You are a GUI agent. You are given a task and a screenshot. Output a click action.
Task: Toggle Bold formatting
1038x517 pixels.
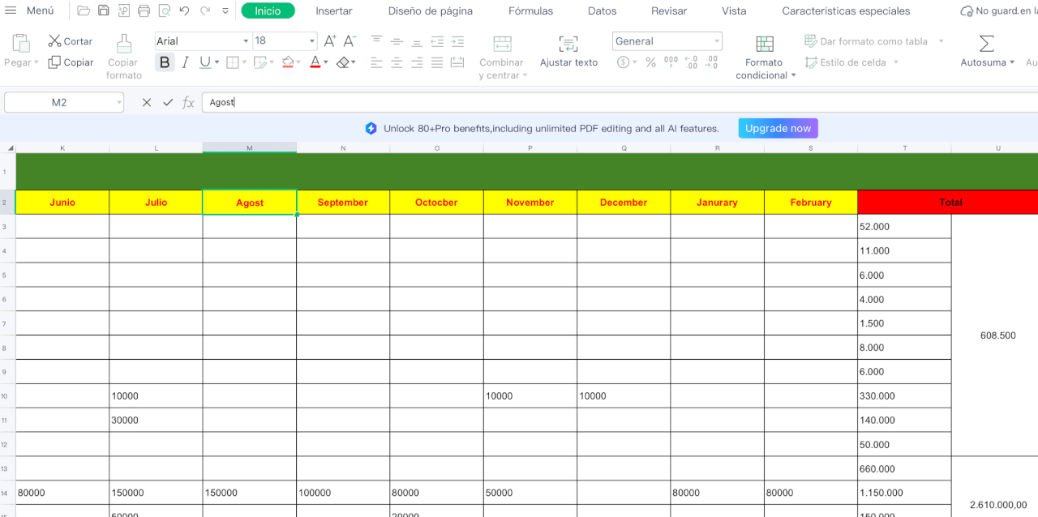(165, 62)
